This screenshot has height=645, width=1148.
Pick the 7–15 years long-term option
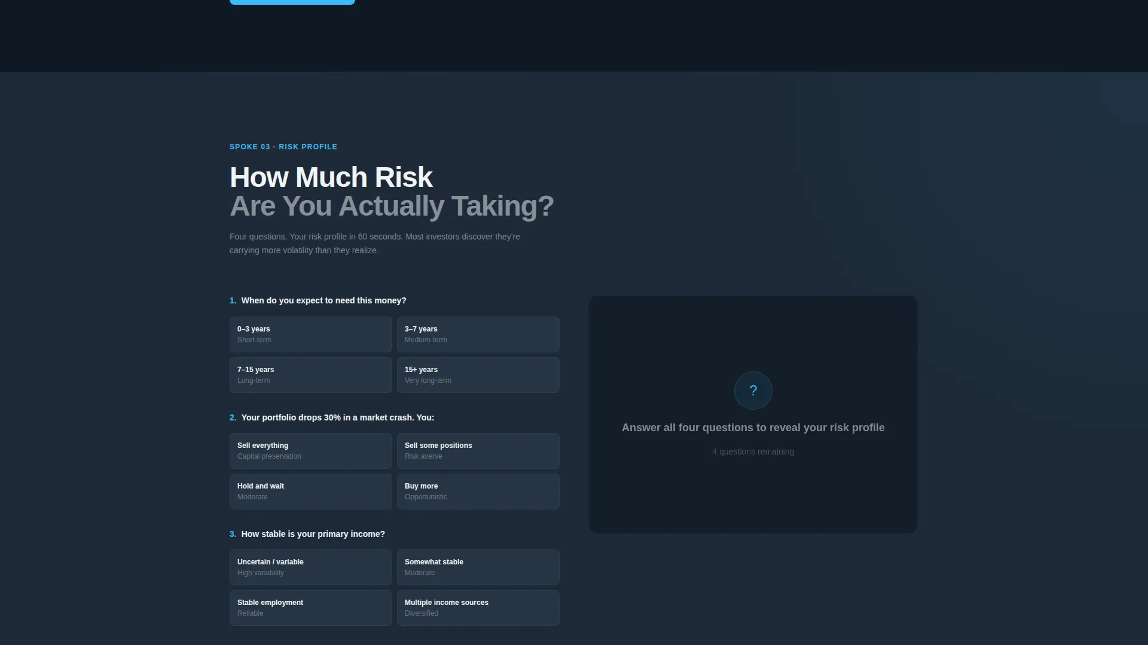[311, 375]
